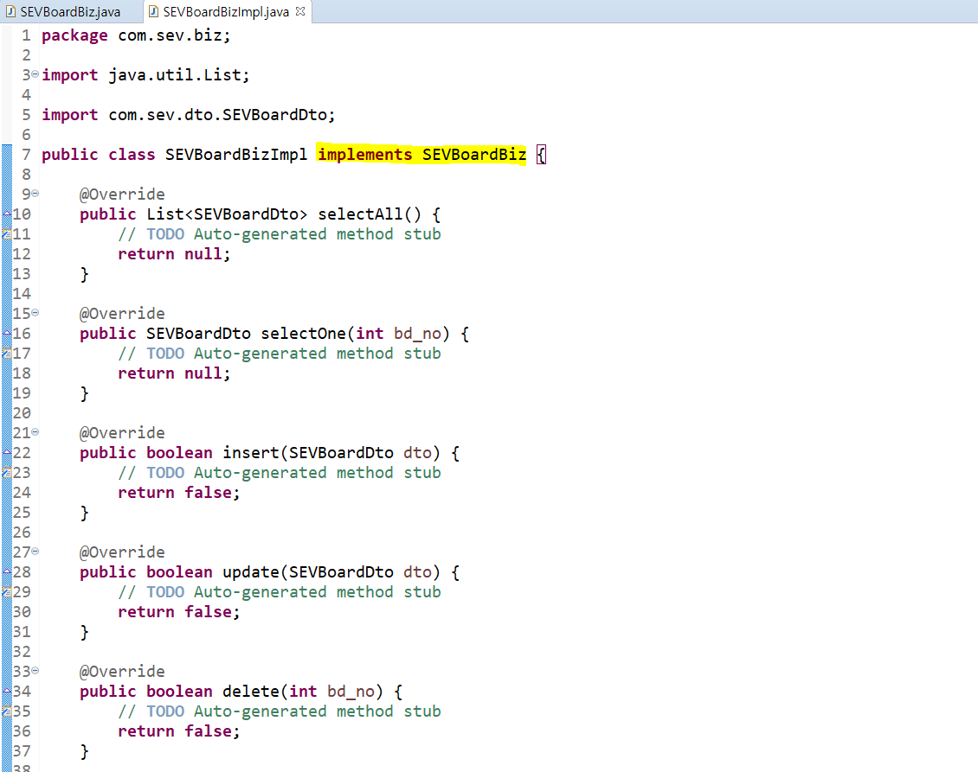
Task: Click the Java file icon on SEVBoardBiz.java tab
Action: [x=10, y=12]
